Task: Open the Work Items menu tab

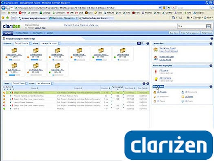Action: (x=22, y=33)
